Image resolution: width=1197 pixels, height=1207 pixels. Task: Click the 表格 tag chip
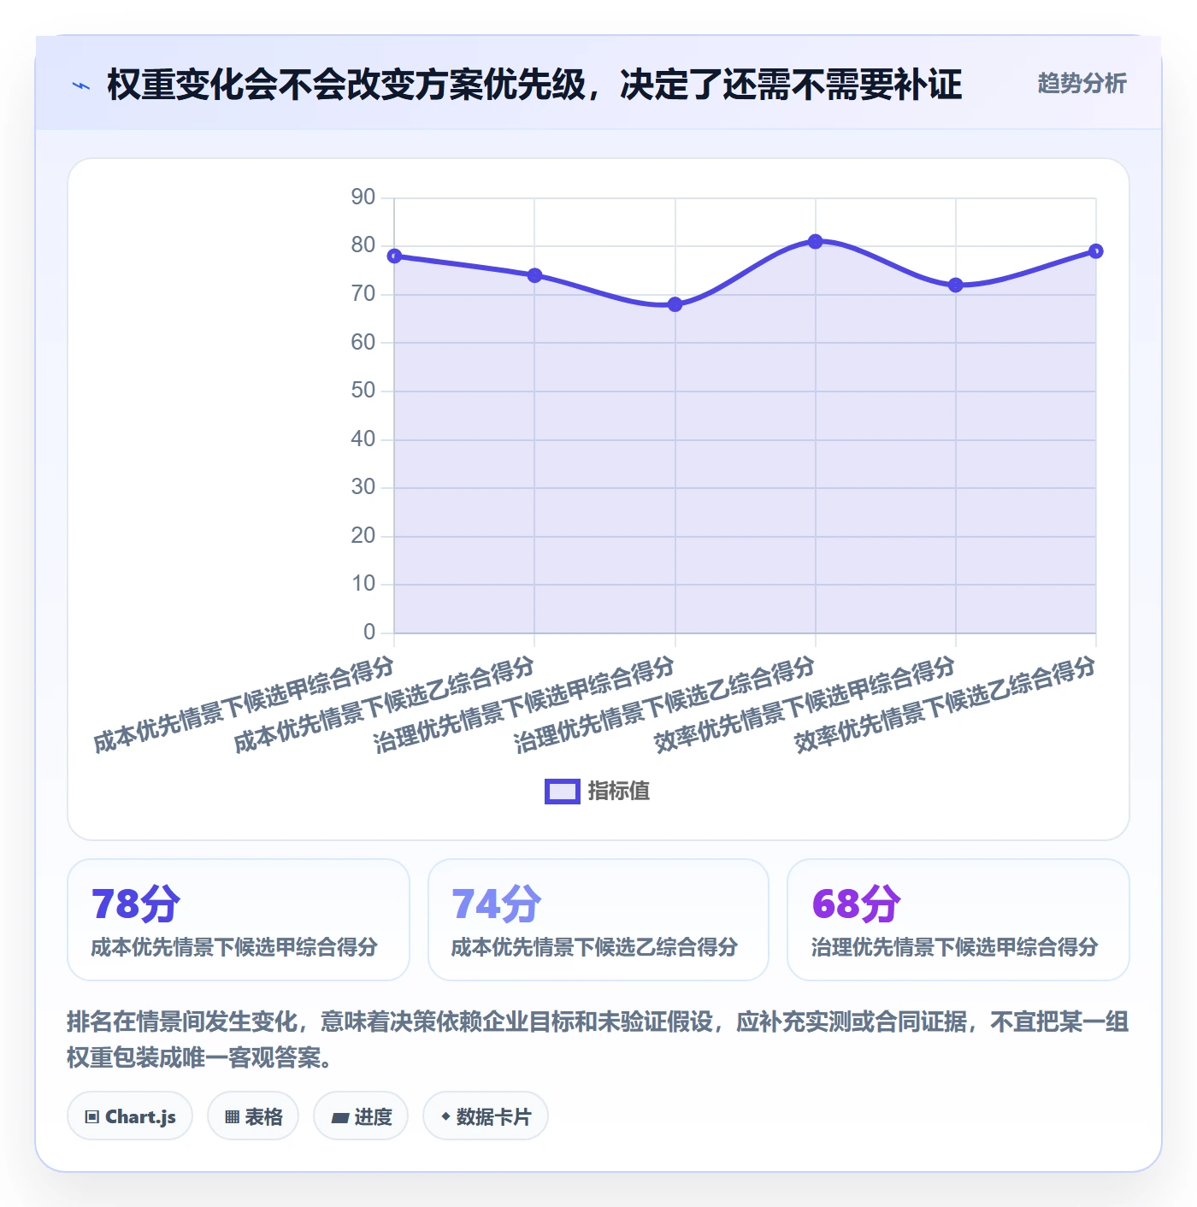[x=253, y=1116]
